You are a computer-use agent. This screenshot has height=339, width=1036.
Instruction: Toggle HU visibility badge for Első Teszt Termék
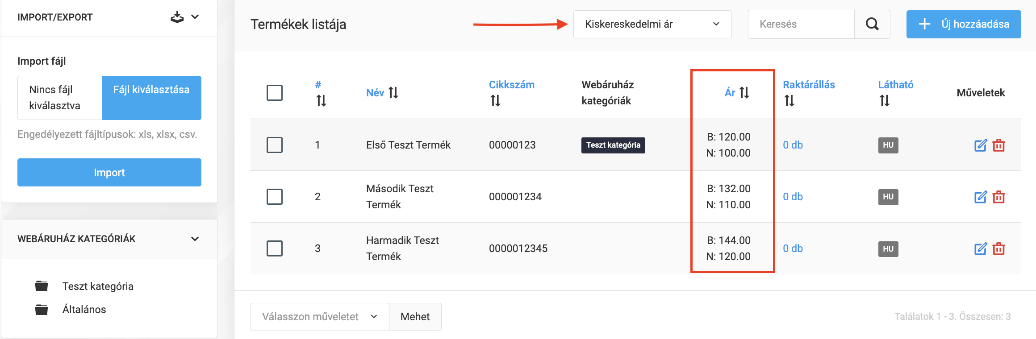coord(888,145)
